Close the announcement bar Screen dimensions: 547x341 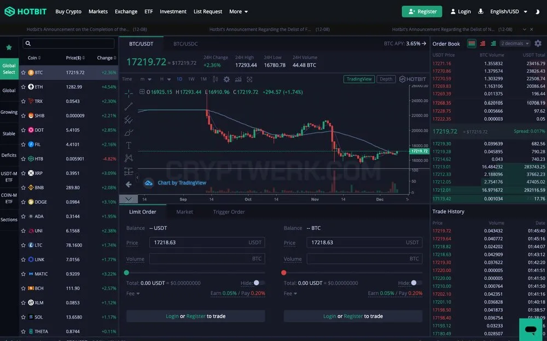532,30
